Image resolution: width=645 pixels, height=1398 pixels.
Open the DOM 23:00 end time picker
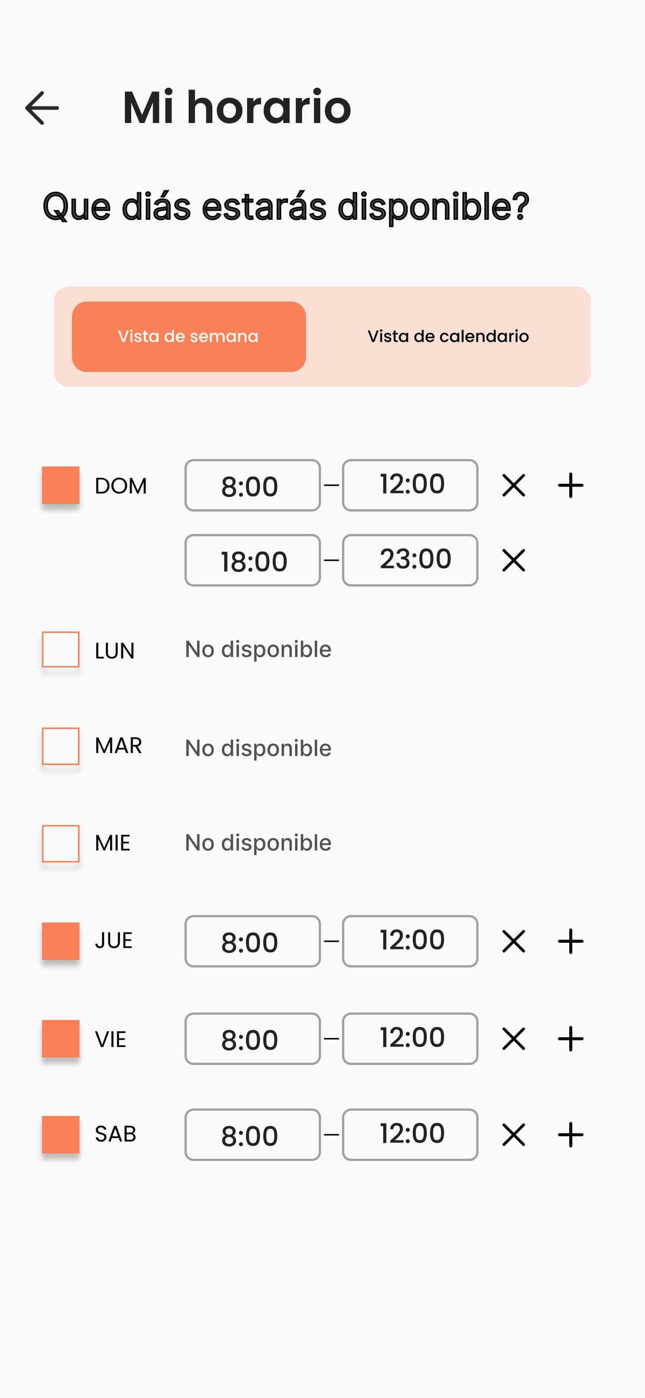pyautogui.click(x=410, y=560)
